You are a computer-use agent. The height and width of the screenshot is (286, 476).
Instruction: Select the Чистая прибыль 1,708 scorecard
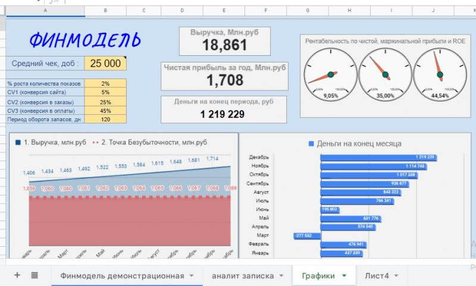pyautogui.click(x=224, y=76)
